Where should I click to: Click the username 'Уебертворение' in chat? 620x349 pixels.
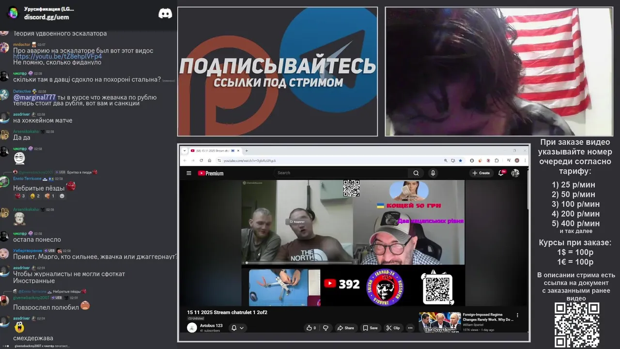[x=28, y=251]
